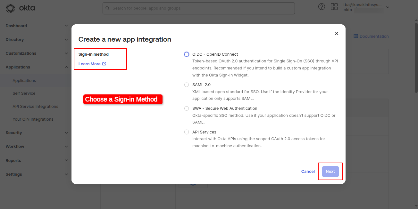
Task: Collapse the Applications section chevron
Action: coord(66,67)
